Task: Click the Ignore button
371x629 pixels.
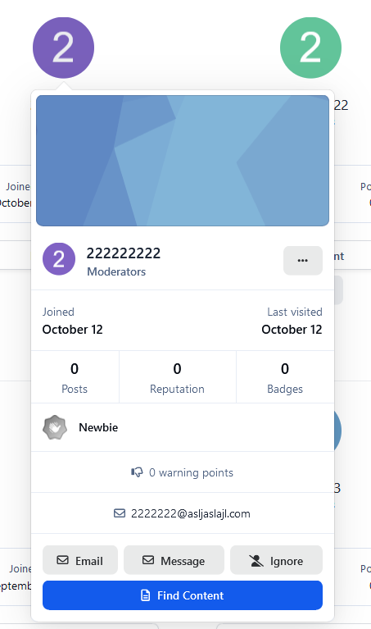Action: pyautogui.click(x=277, y=560)
